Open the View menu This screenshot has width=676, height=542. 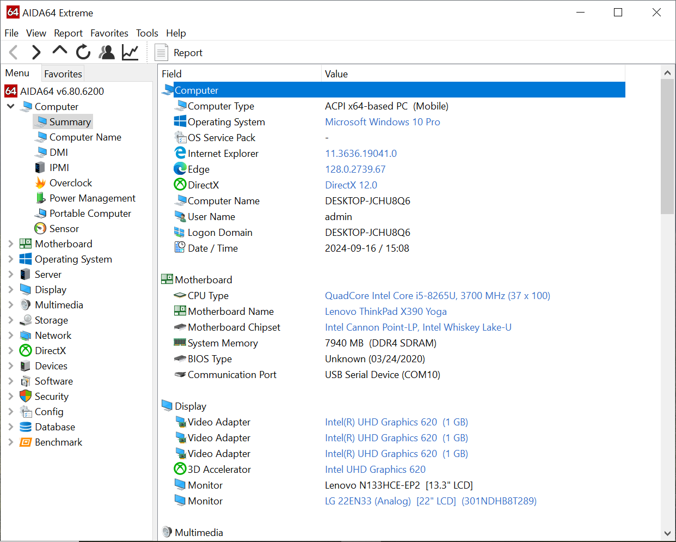coord(36,33)
